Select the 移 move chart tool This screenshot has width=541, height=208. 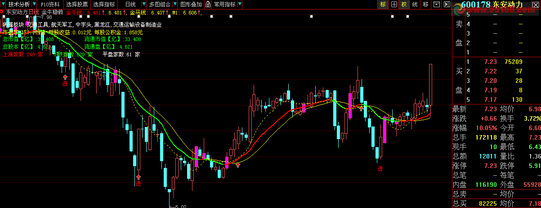coord(425,4)
